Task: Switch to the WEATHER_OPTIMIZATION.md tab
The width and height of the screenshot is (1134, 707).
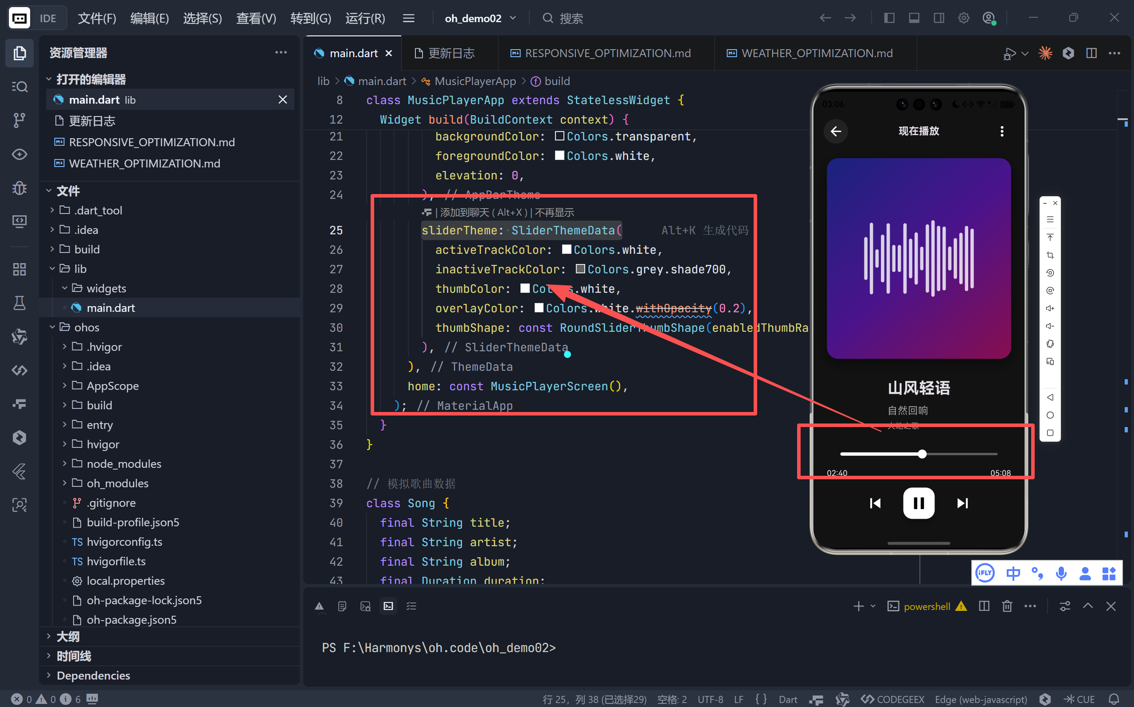Action: click(816, 53)
